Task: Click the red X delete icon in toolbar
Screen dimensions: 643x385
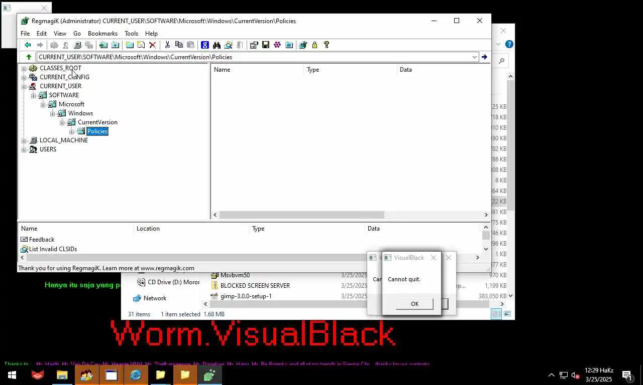Action: coord(153,45)
